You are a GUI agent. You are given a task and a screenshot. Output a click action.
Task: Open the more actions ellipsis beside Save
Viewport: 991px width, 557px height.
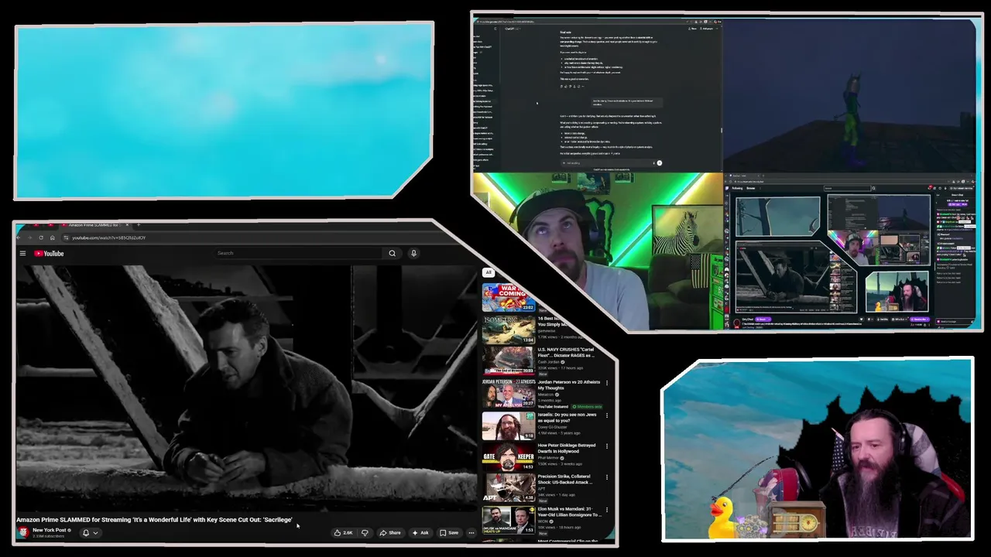tap(471, 532)
